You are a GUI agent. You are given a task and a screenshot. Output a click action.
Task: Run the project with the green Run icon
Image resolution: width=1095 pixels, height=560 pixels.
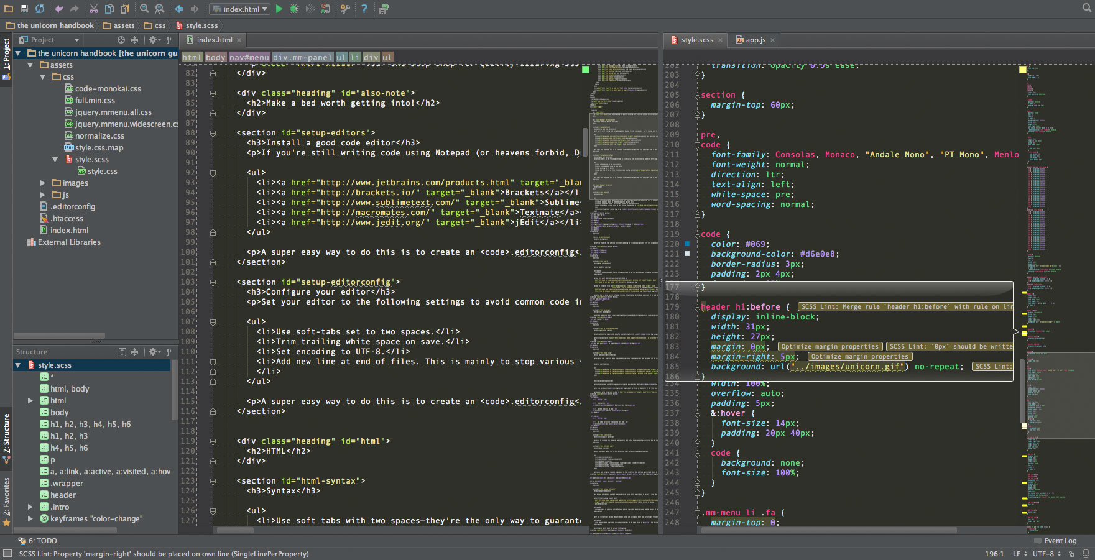tap(279, 9)
